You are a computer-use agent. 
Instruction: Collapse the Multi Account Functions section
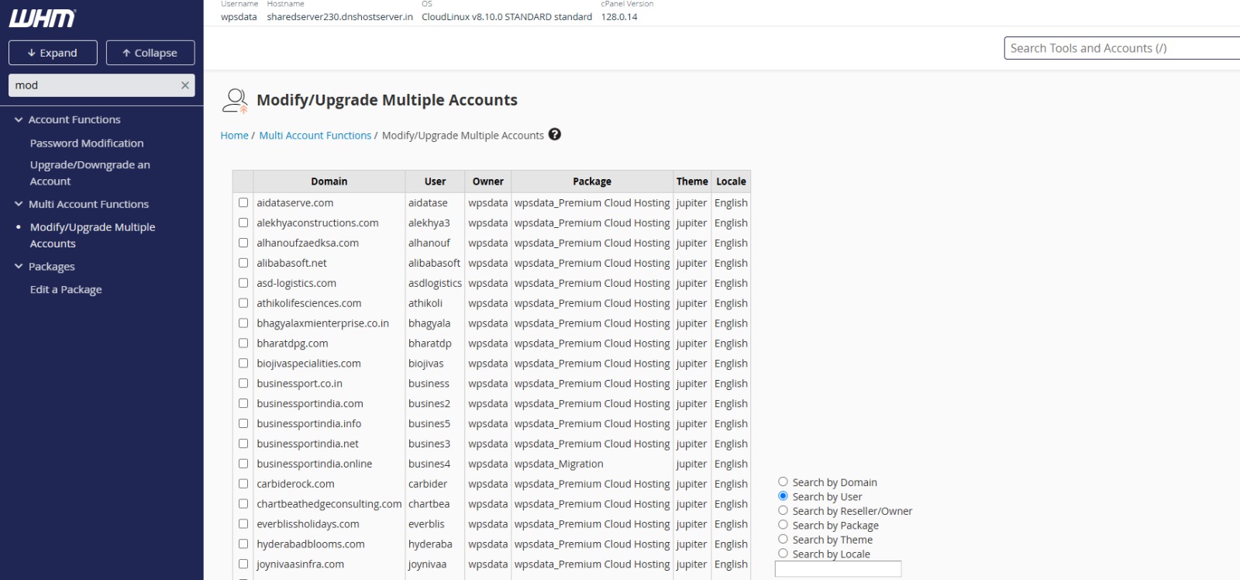click(19, 204)
